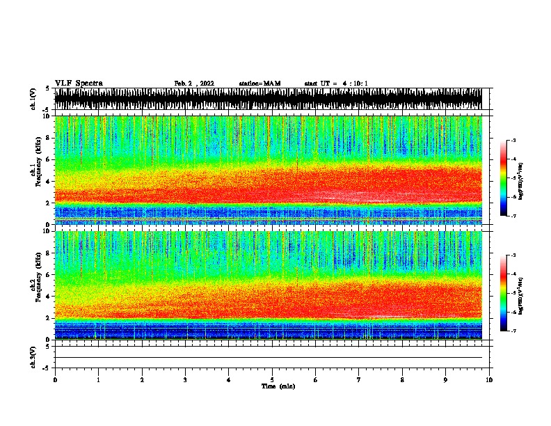Click the "8" kHz tick on ch.1 frequency axis

pyautogui.click(x=48, y=138)
